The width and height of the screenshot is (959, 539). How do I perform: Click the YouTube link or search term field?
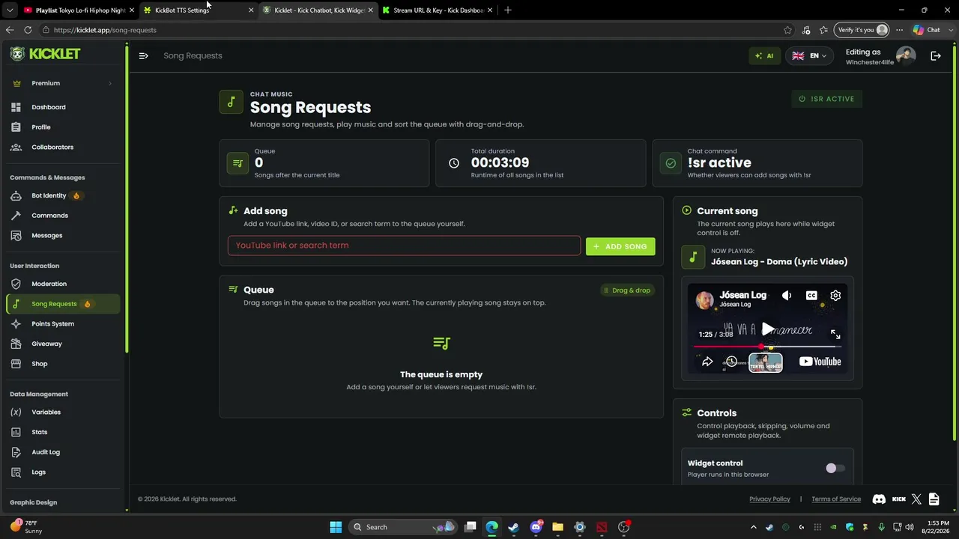404,246
